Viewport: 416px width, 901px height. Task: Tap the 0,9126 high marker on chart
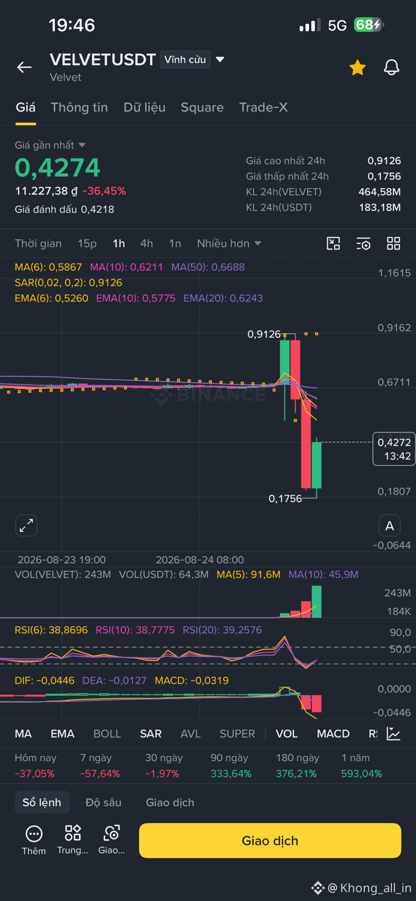coord(264,334)
